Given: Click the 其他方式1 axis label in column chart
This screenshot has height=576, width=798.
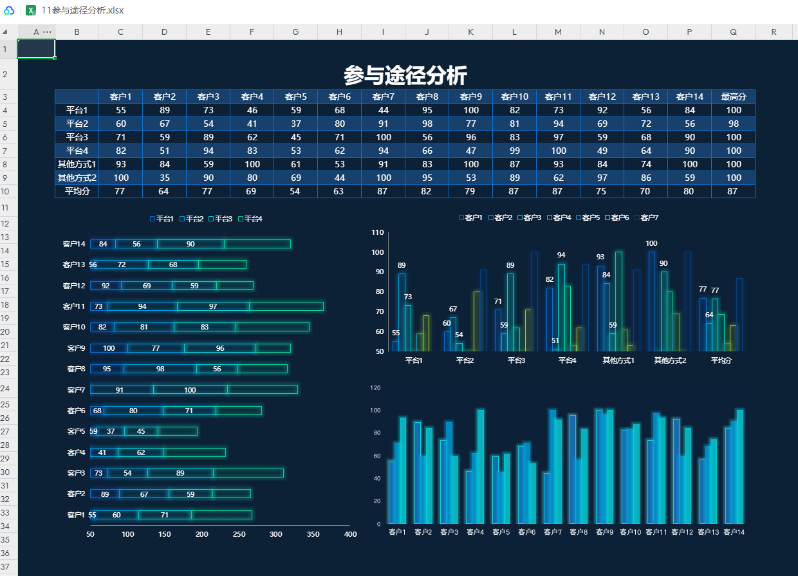Looking at the screenshot, I should (x=618, y=360).
